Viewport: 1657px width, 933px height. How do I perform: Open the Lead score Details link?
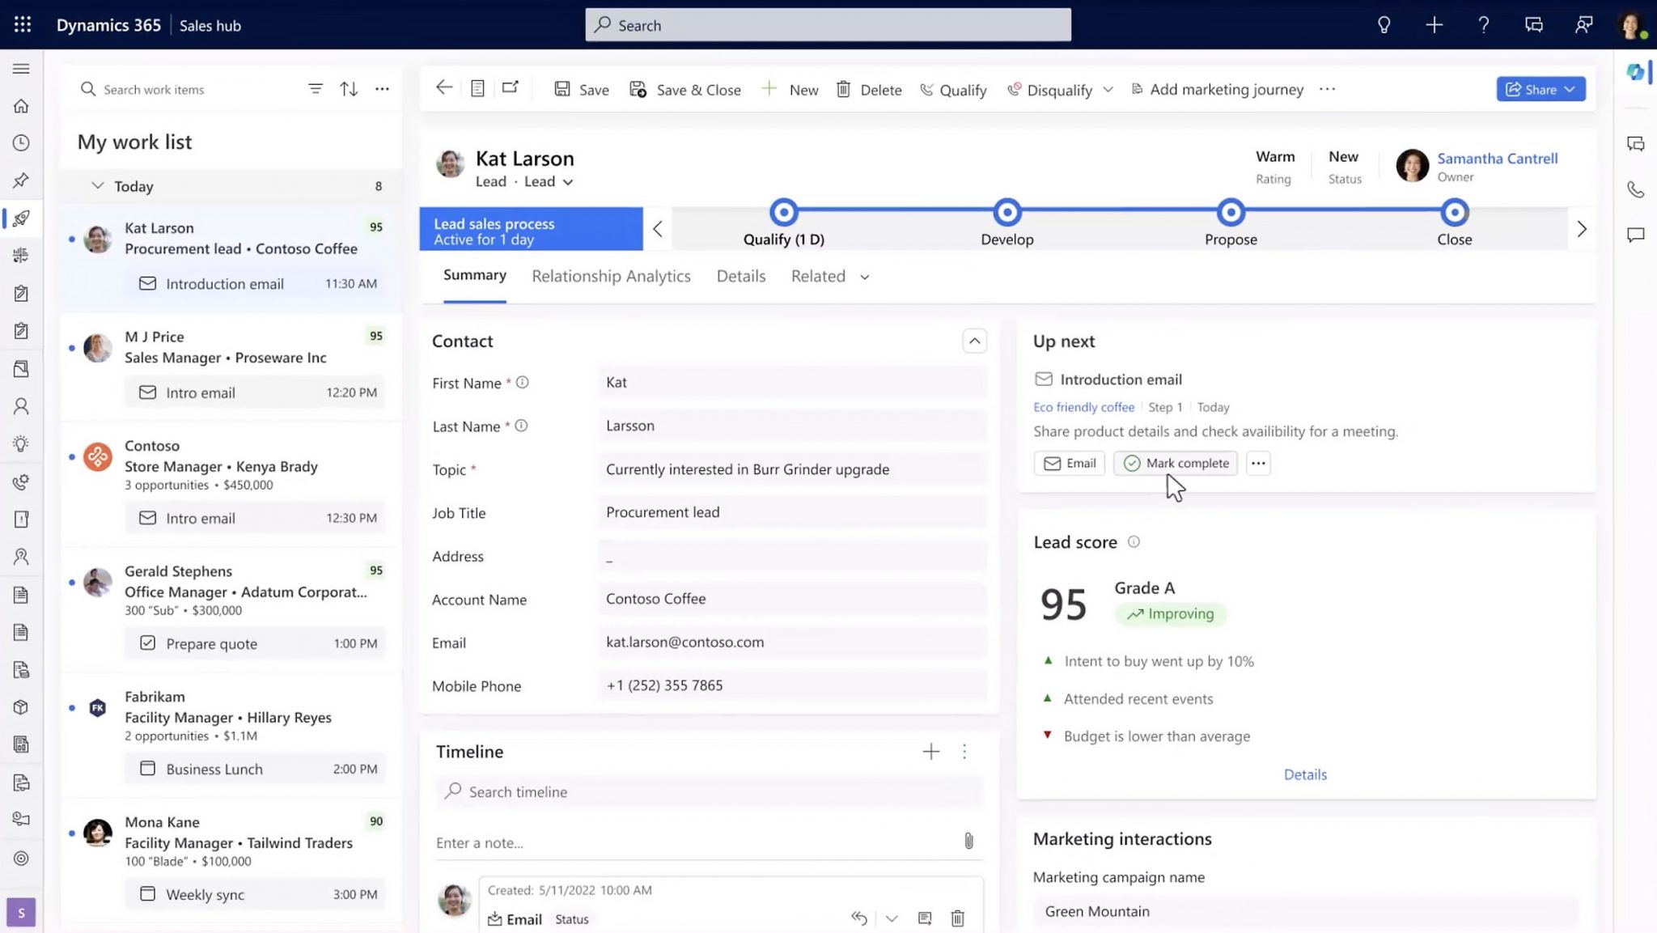point(1304,774)
